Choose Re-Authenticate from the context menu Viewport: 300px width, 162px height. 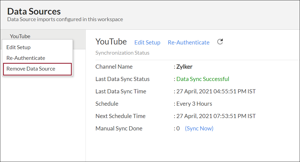point(26,58)
